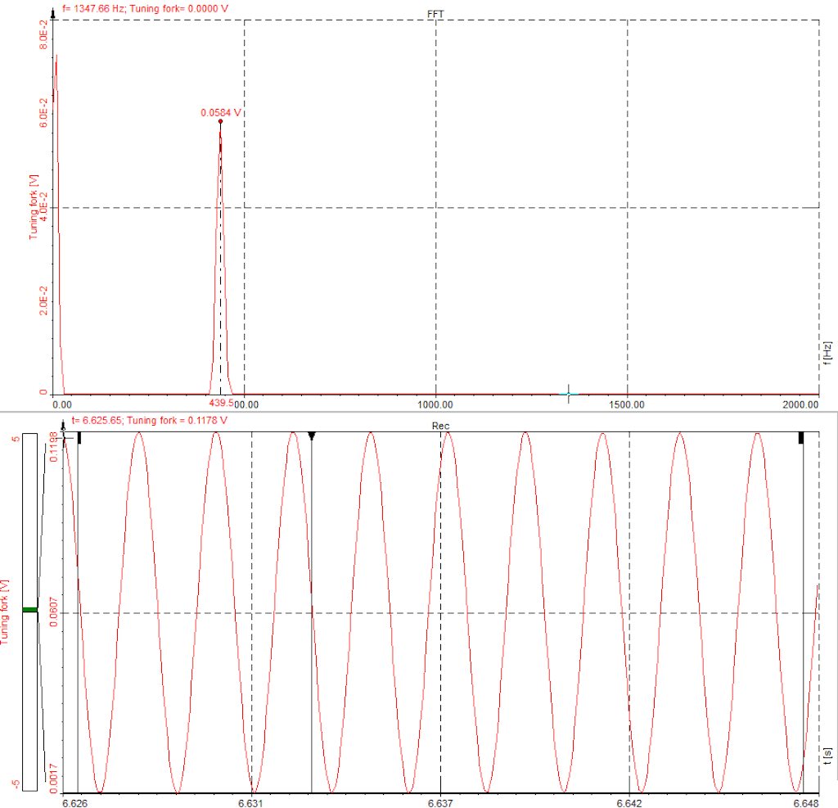Click the 6.648 time axis value

point(806,803)
